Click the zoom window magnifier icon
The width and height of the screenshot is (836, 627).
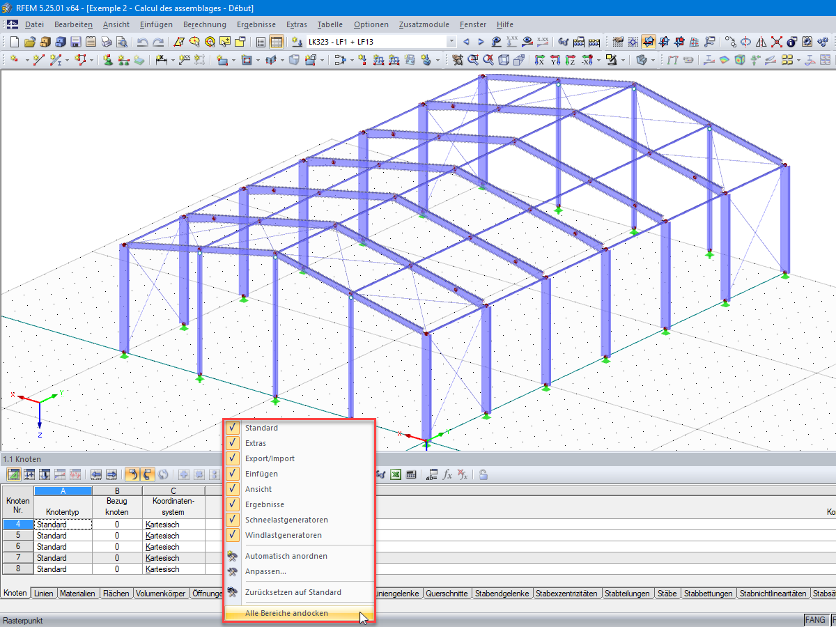473,60
